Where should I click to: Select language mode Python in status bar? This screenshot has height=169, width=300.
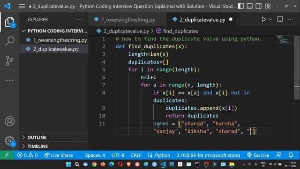pos(159,155)
